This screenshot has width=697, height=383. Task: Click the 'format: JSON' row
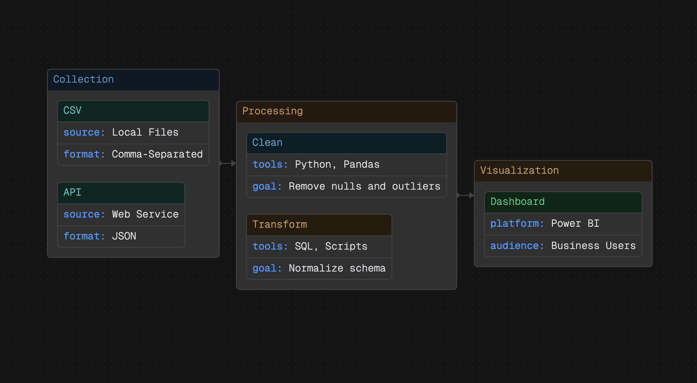click(121, 237)
